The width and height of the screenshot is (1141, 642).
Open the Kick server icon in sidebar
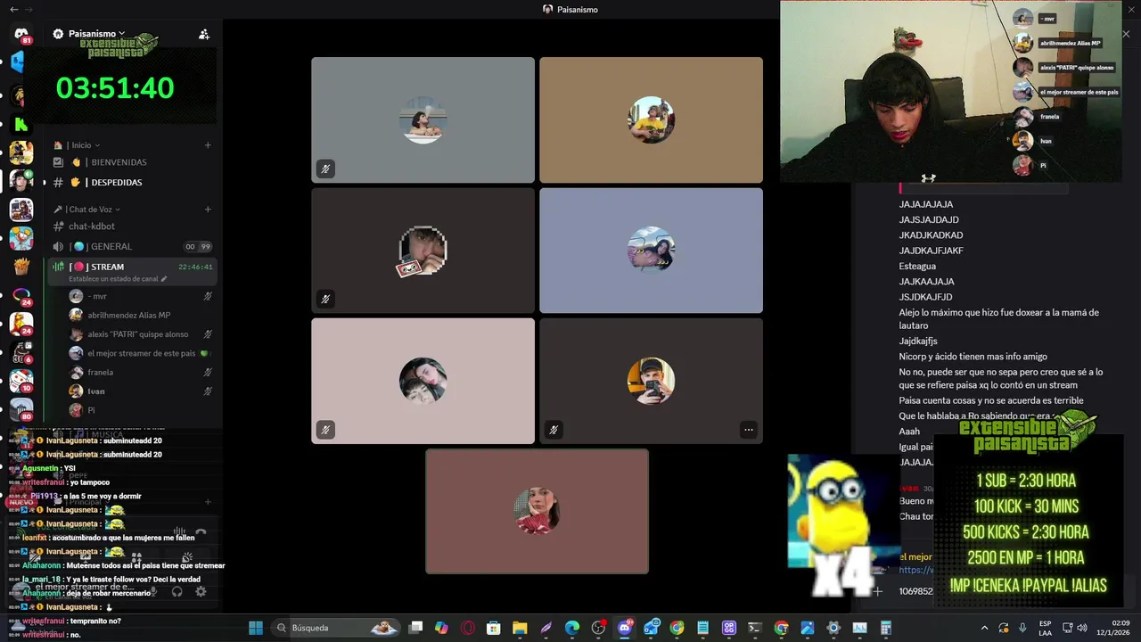(21, 123)
